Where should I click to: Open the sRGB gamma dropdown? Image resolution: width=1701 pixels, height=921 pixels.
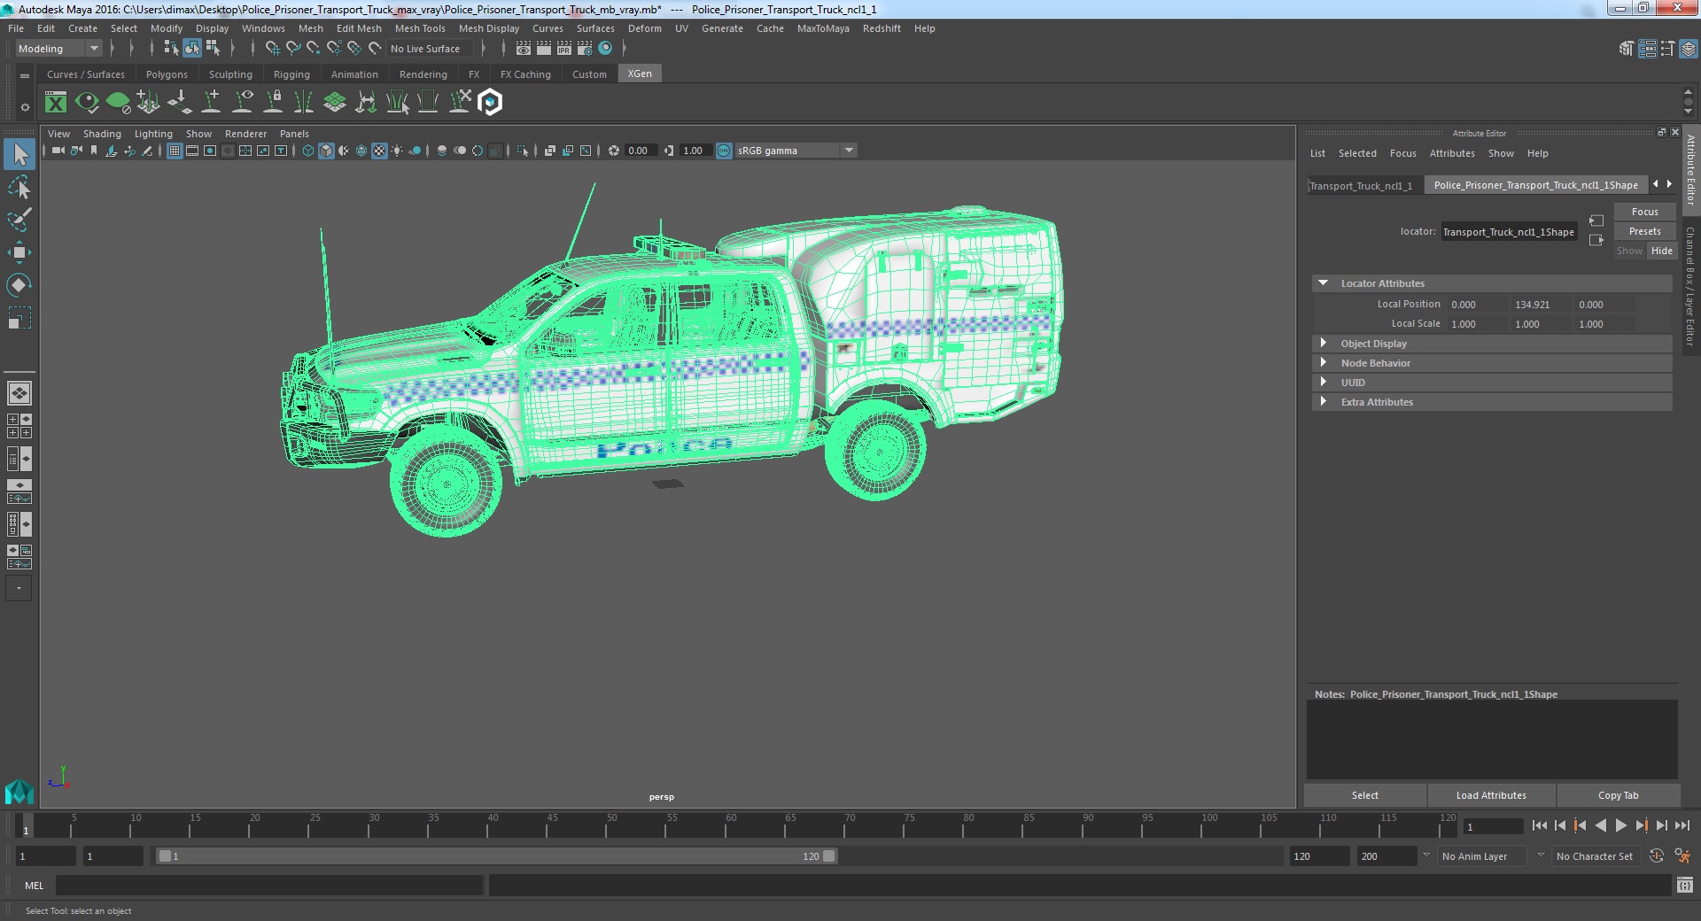tap(795, 151)
